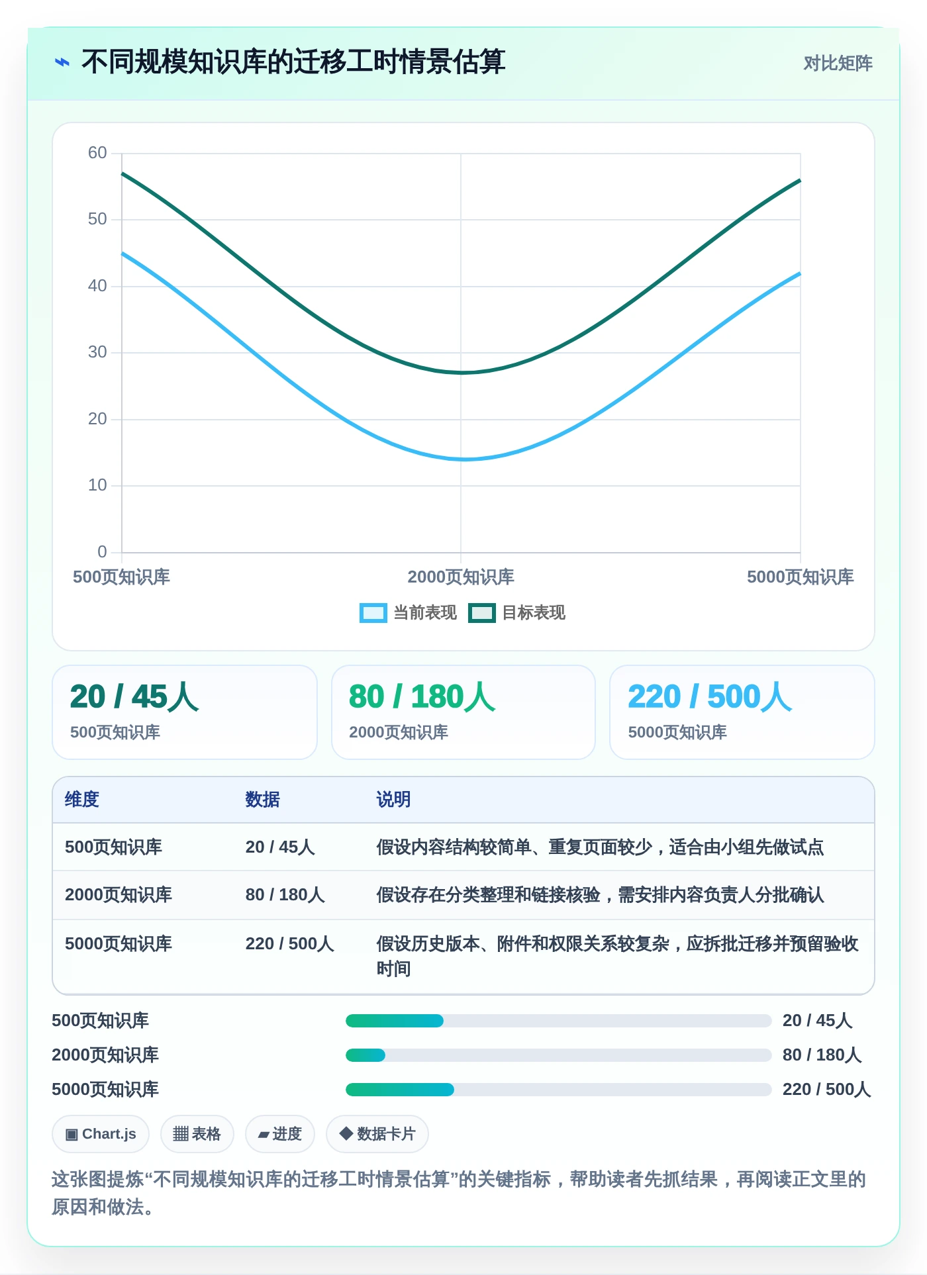Click the 对比矩阵 label in header
The width and height of the screenshot is (927, 1275).
(x=838, y=64)
